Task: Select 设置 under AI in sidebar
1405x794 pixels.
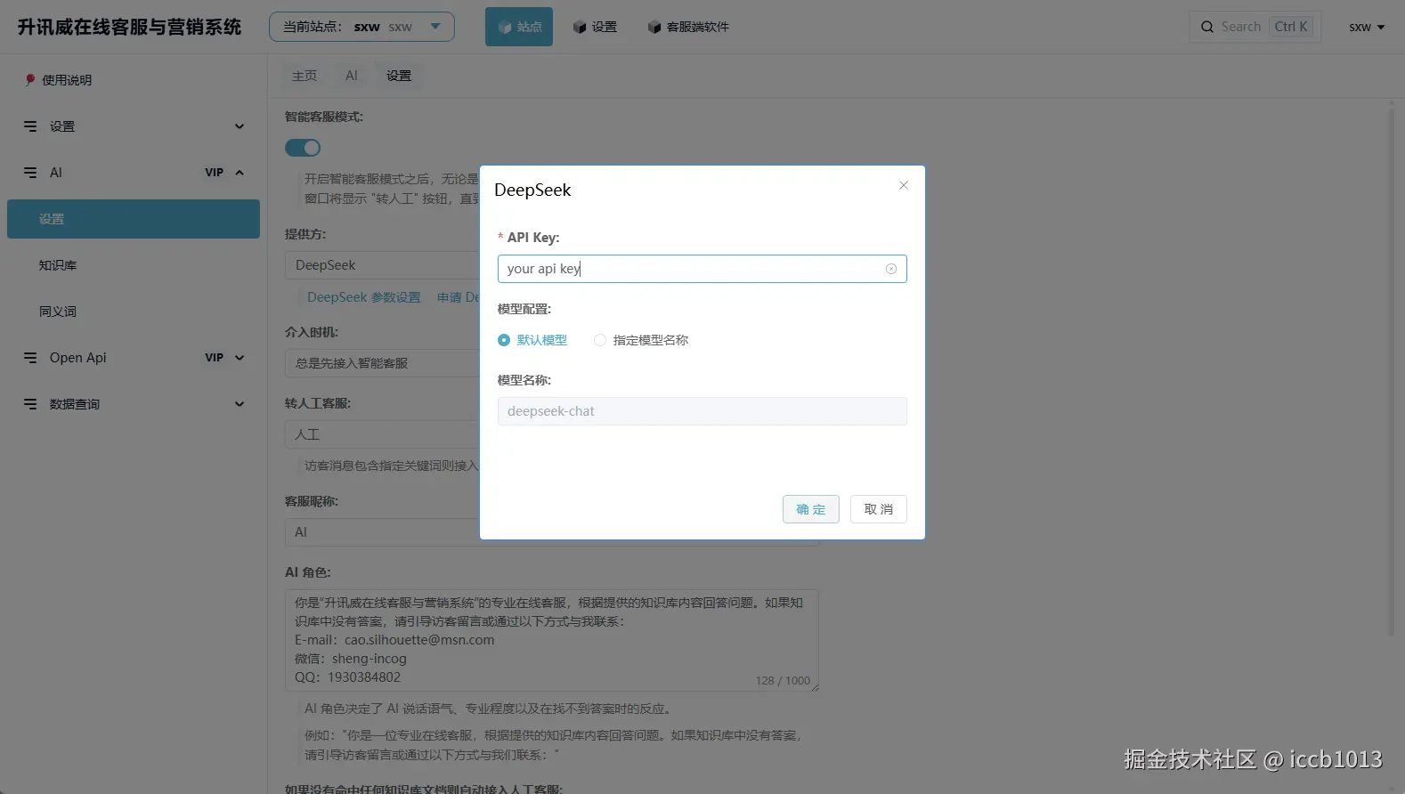Action: tap(134, 219)
